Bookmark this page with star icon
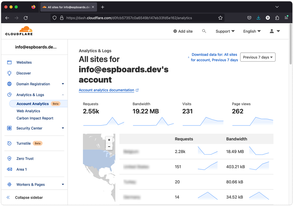 click(x=220, y=18)
